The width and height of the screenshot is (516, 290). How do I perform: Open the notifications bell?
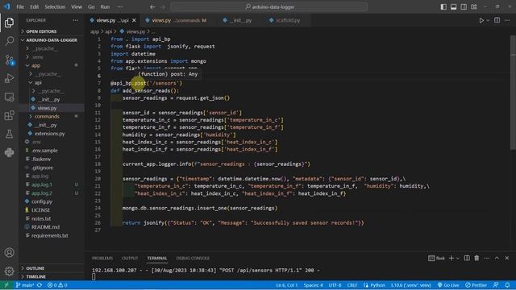pos(507,285)
